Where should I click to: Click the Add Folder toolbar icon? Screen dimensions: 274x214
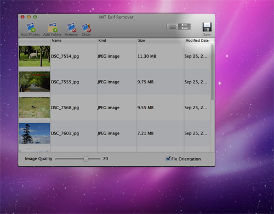pyautogui.click(x=53, y=27)
